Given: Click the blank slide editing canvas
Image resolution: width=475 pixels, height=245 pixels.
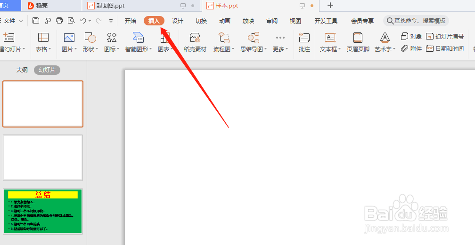Looking at the screenshot, I should (300, 157).
